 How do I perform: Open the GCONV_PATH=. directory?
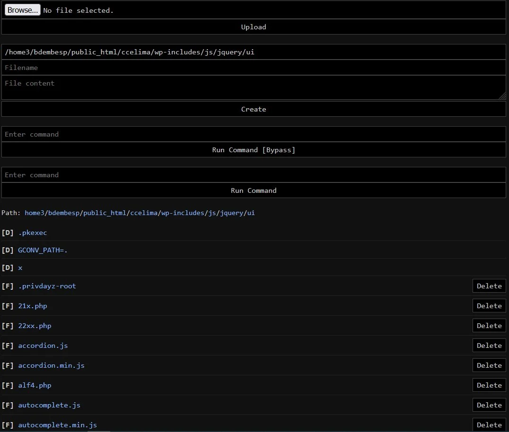pyautogui.click(x=42, y=250)
